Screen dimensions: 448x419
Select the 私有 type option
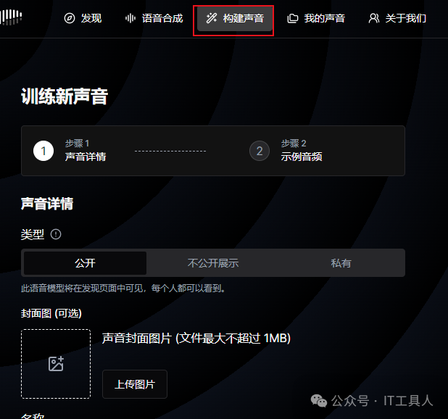coord(341,263)
